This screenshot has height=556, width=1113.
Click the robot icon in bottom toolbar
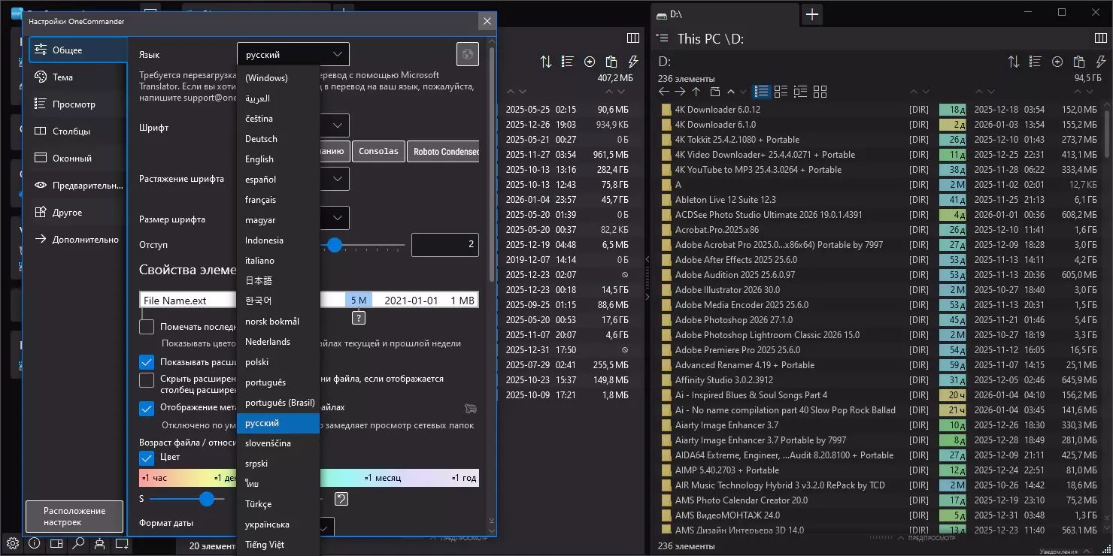tap(99, 543)
